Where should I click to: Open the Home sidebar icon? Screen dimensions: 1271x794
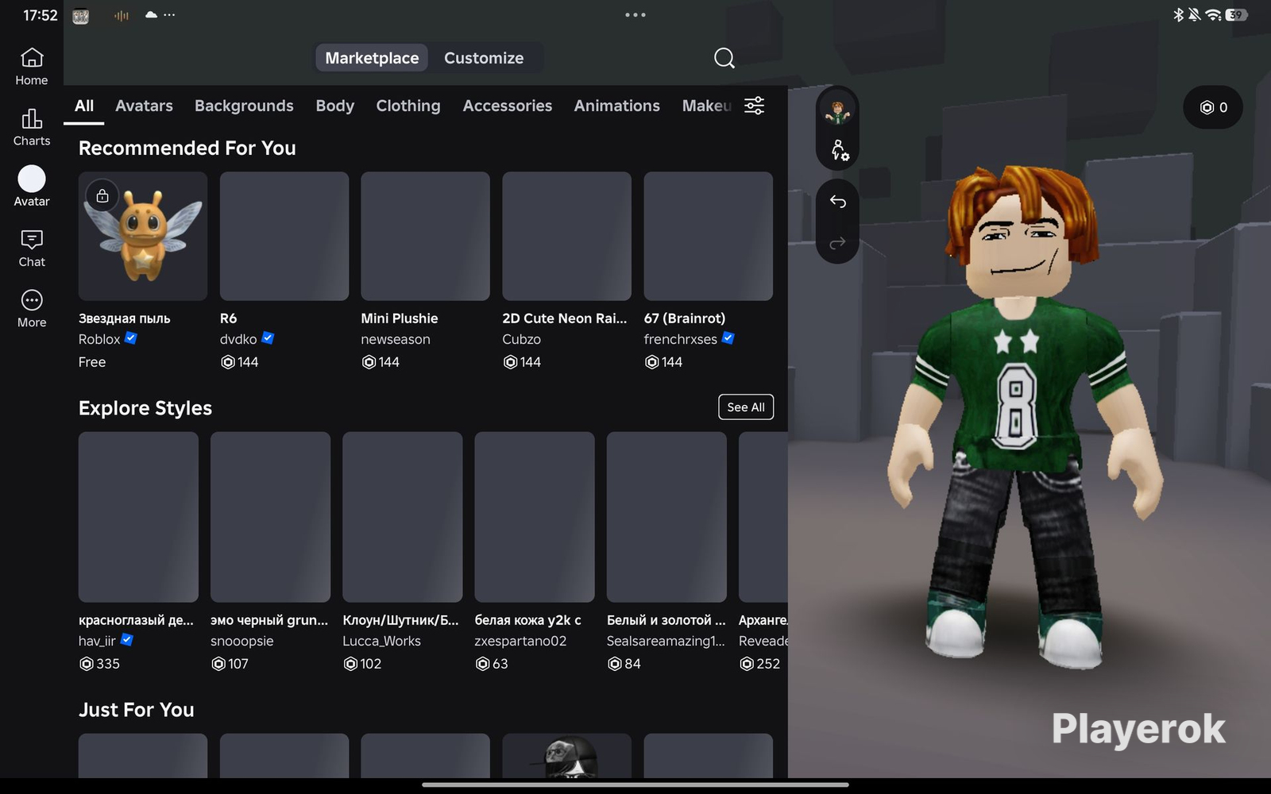[32, 66]
